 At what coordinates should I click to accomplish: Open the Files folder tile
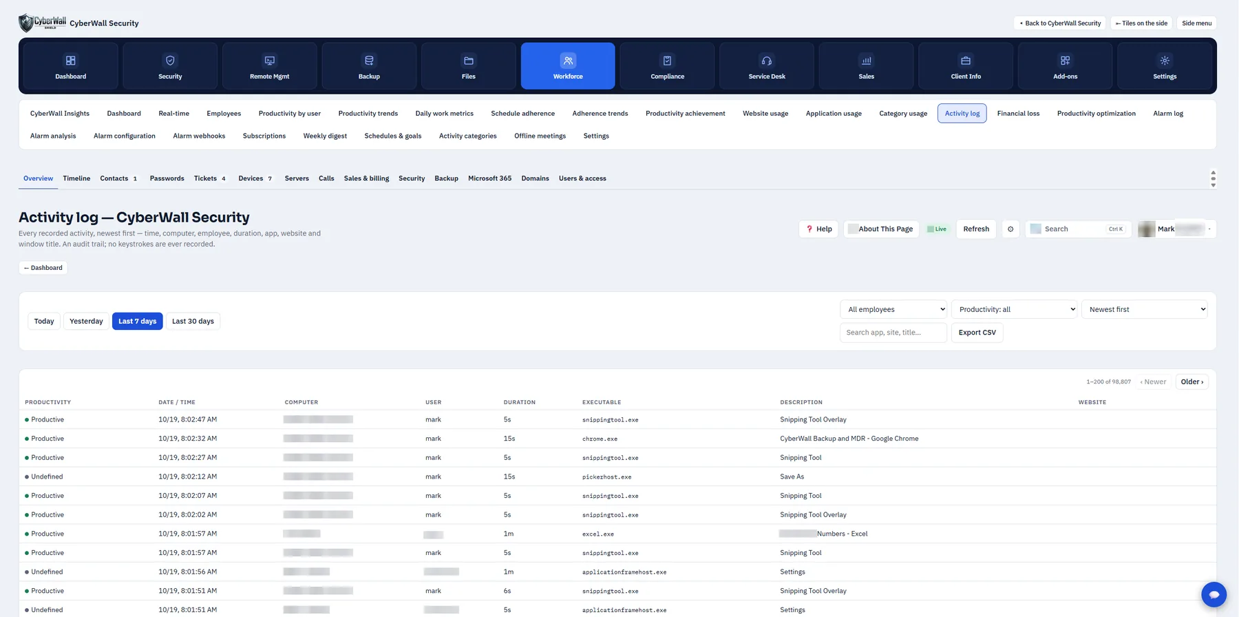pos(469,66)
